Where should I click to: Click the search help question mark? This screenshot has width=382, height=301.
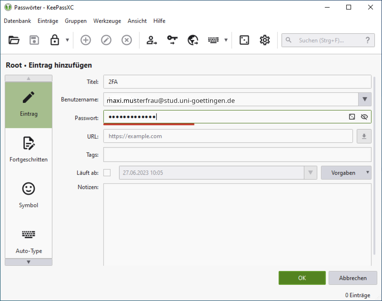pyautogui.click(x=368, y=40)
